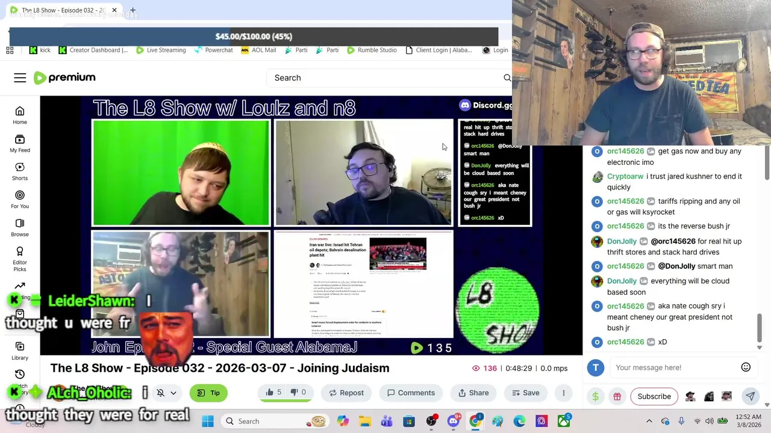Screen dimensions: 771x433
Task: Send the chat message arrow
Action: pos(750,396)
